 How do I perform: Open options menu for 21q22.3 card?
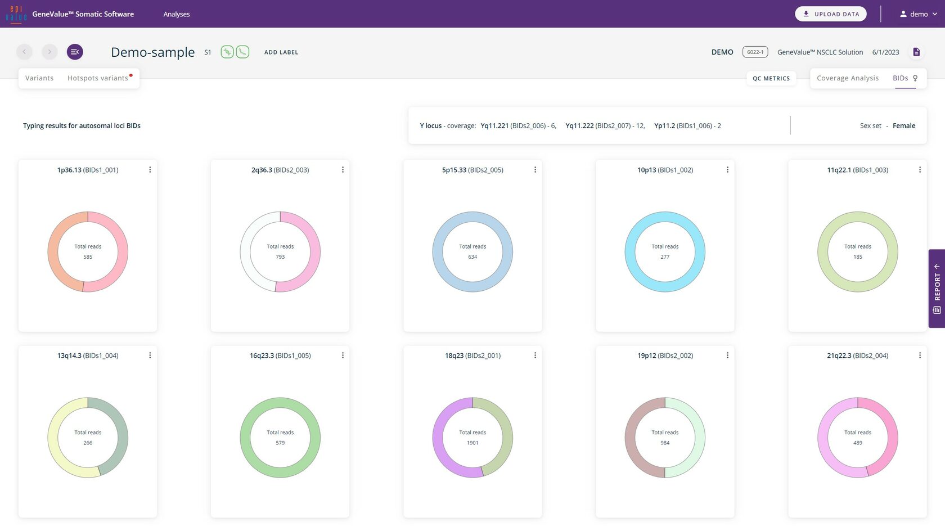click(x=920, y=355)
